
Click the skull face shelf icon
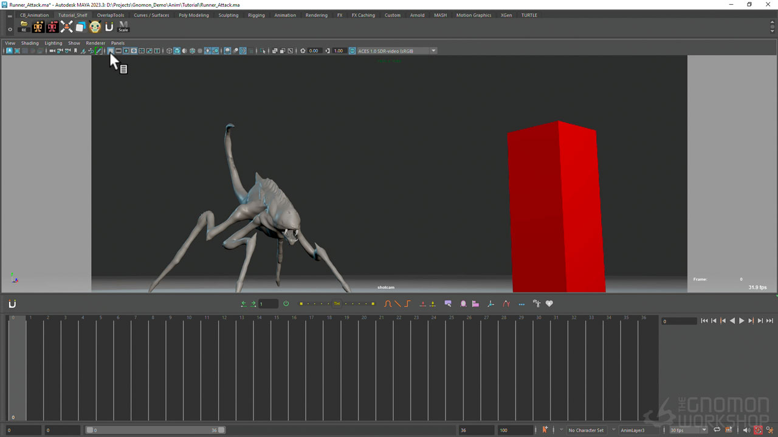point(95,27)
